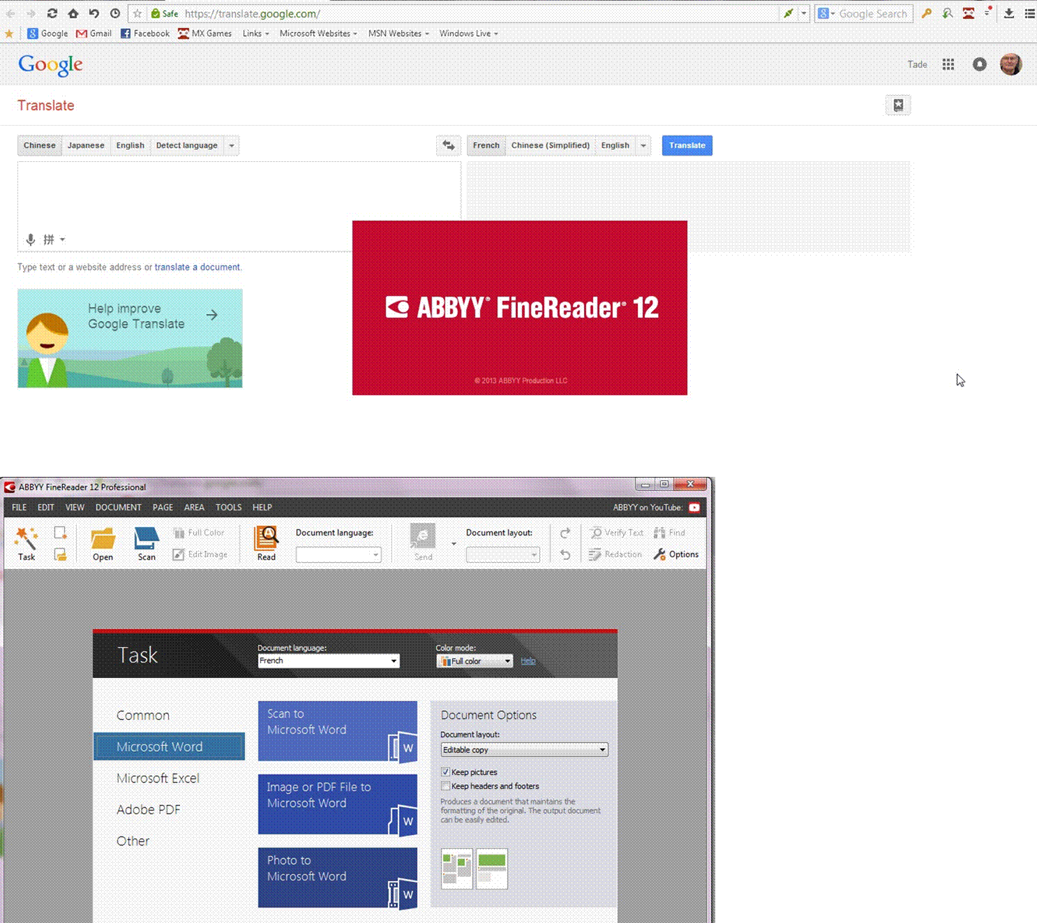Start Scan to Microsoft Word task
1037x923 pixels.
pyautogui.click(x=338, y=731)
